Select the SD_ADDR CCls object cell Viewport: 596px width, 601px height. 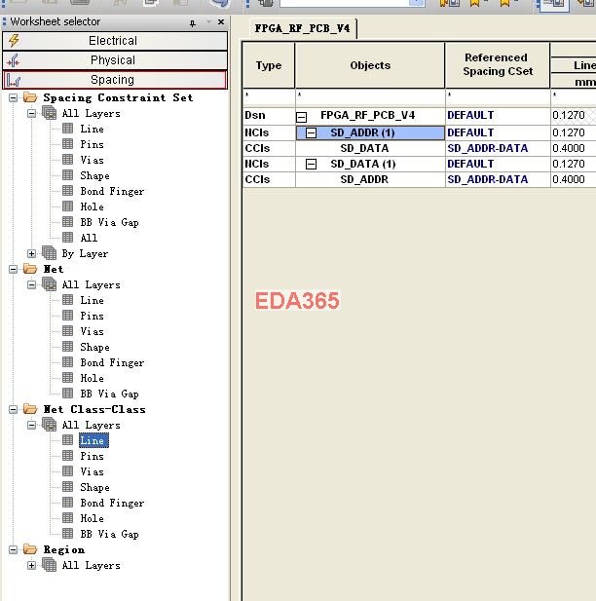click(x=370, y=179)
